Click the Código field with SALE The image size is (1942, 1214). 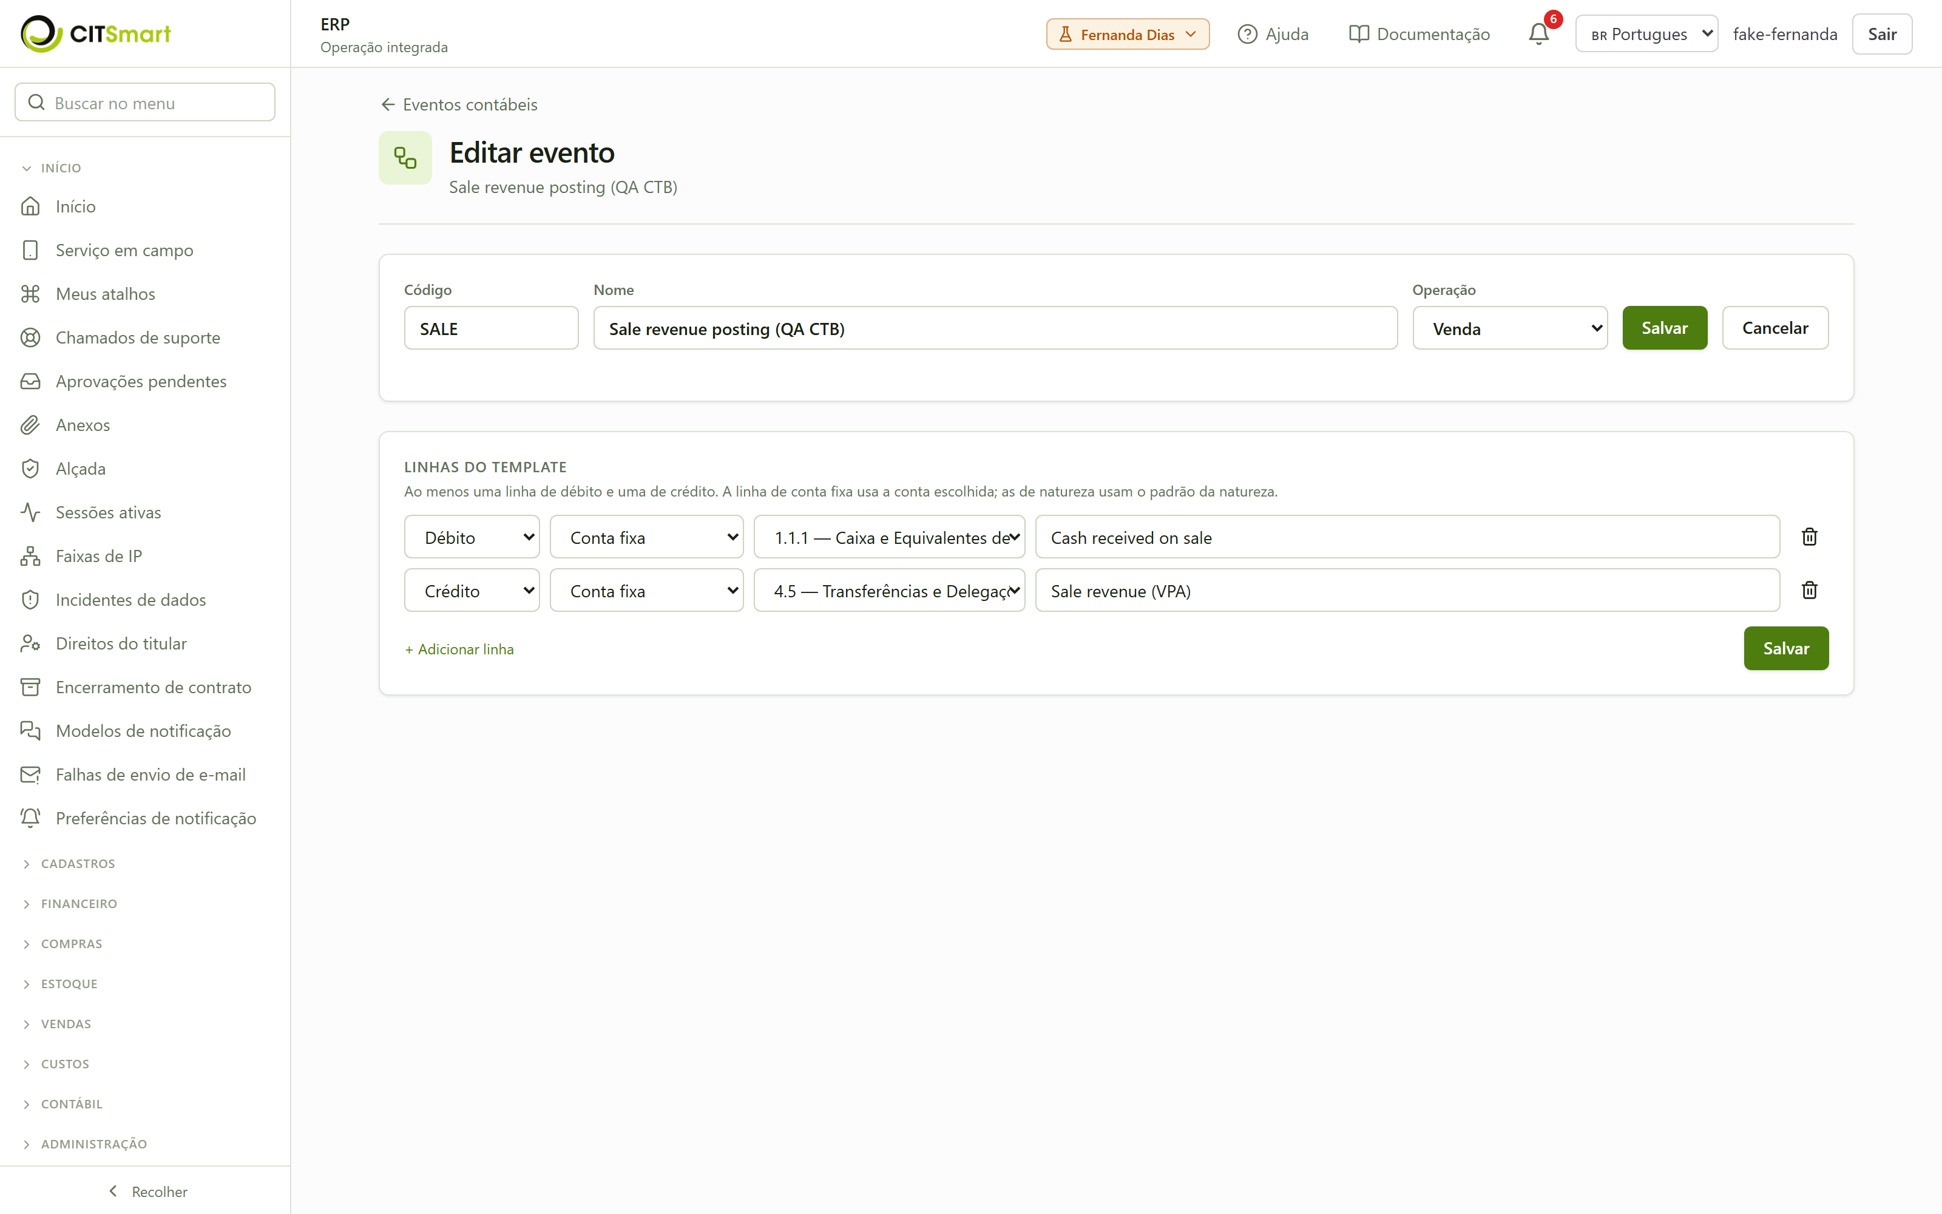491,328
